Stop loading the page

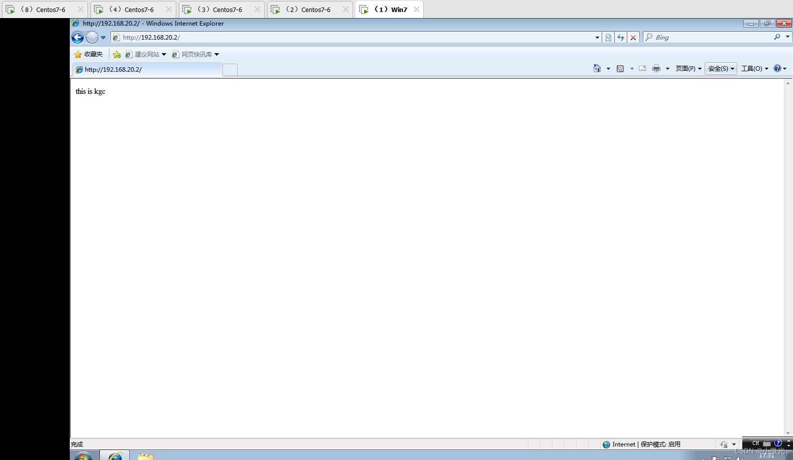pos(633,38)
